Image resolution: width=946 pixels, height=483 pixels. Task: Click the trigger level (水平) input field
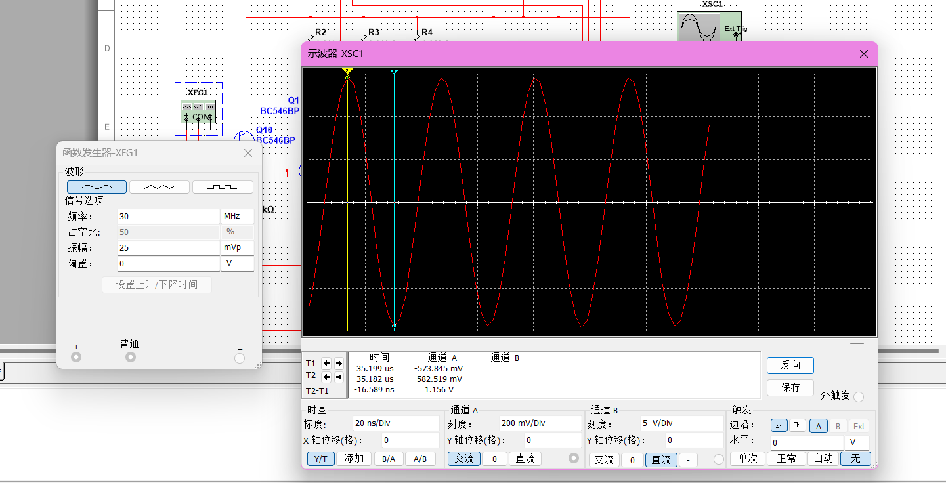click(x=807, y=442)
